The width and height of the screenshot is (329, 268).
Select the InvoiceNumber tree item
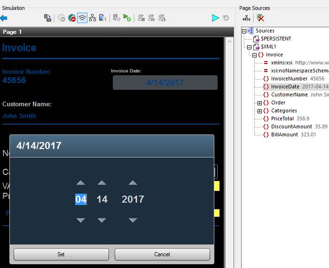(x=289, y=79)
